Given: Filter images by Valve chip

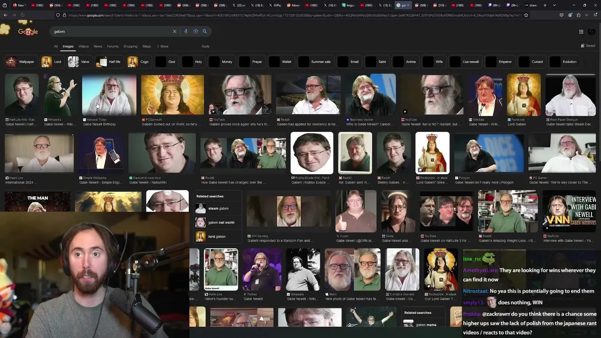Looking at the screenshot, I should [x=79, y=62].
